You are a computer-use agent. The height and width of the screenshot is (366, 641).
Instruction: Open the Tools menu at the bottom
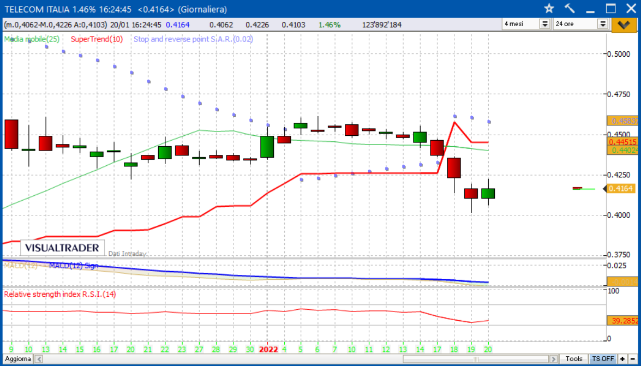pos(574,359)
